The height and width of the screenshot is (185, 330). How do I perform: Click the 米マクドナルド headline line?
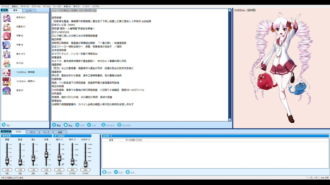coord(75,54)
